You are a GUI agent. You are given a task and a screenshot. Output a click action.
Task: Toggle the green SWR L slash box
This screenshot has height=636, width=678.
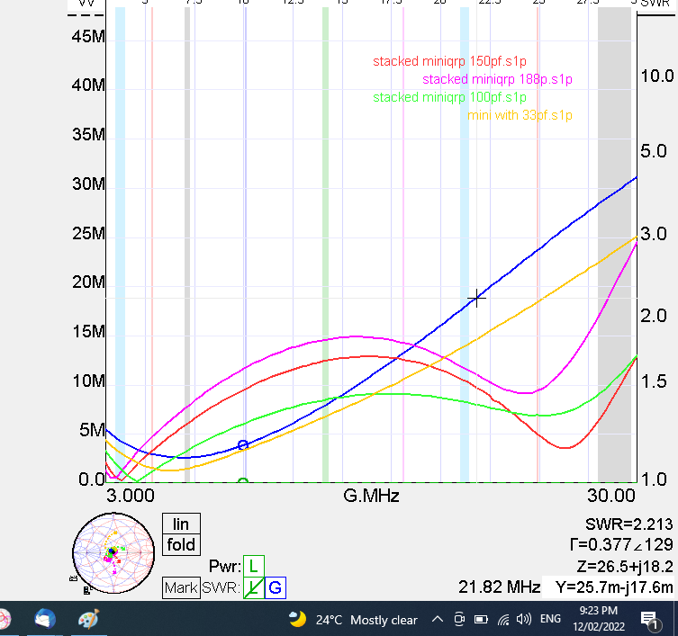pos(254,587)
